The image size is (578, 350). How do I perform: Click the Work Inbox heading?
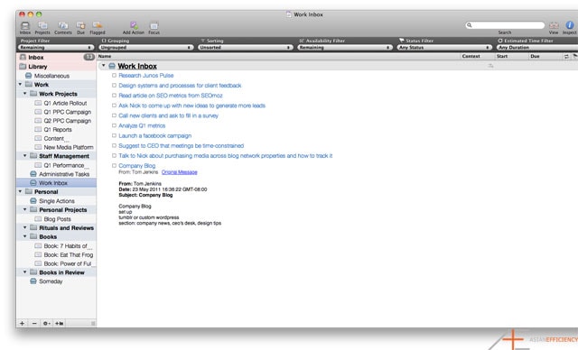coord(137,66)
